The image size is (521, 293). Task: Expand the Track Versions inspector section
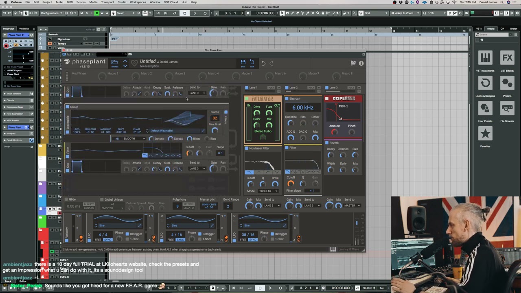click(18, 94)
